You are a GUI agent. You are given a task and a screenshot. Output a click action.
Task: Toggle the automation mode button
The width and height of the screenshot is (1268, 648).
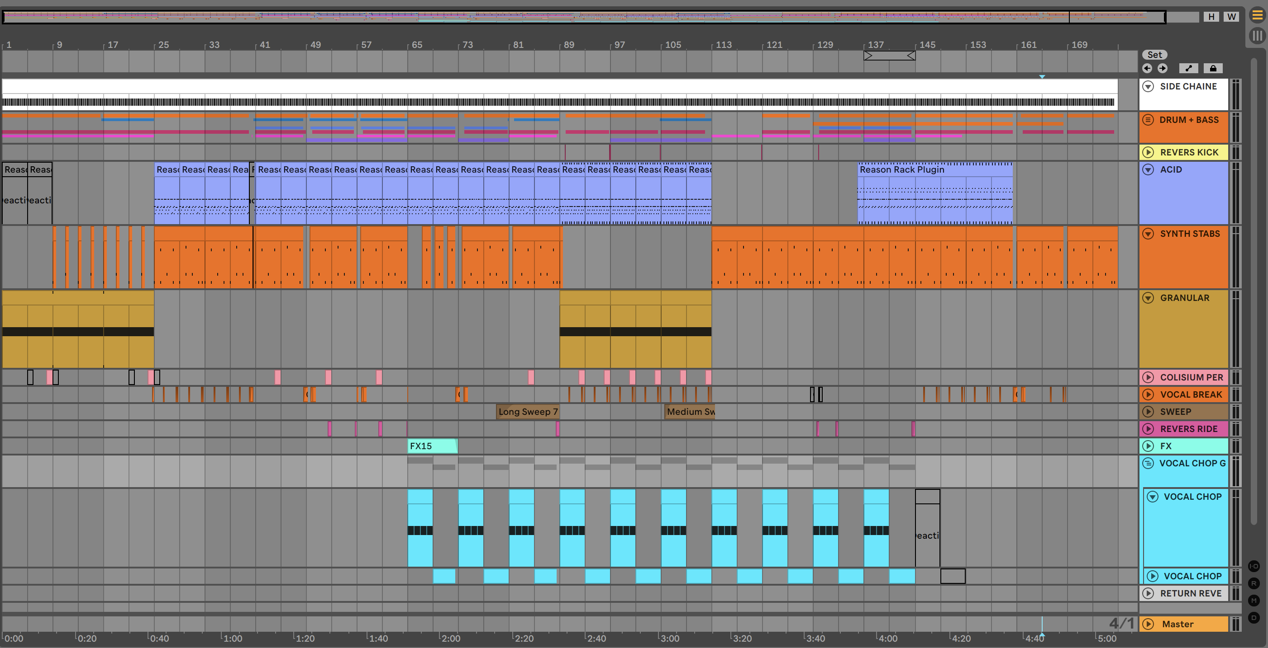click(x=1188, y=68)
